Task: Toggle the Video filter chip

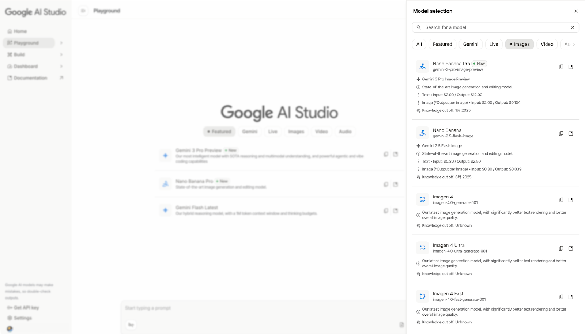Action: coord(547,44)
